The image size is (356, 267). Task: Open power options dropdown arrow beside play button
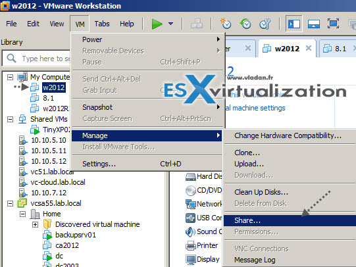[170, 24]
